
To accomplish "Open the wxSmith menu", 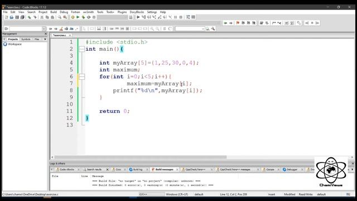I will coord(88,12).
